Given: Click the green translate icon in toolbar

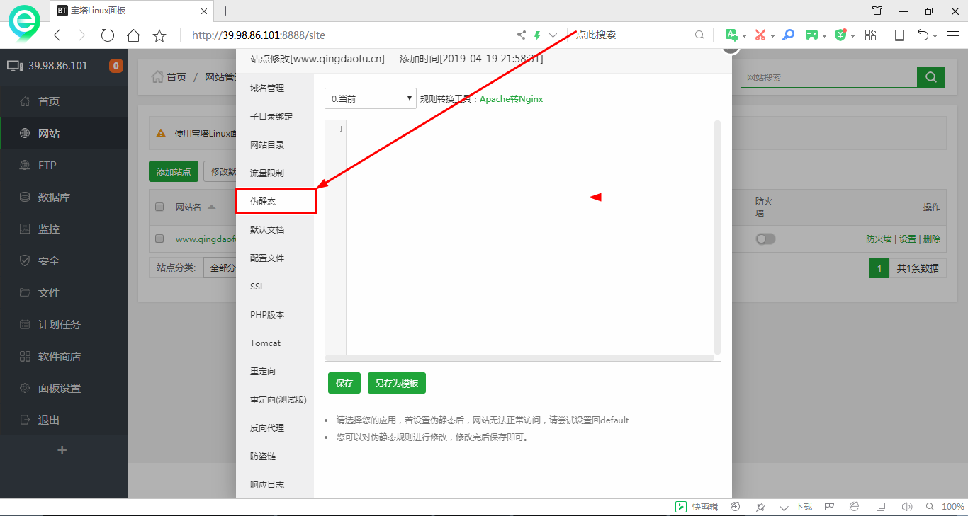Looking at the screenshot, I should (x=731, y=35).
